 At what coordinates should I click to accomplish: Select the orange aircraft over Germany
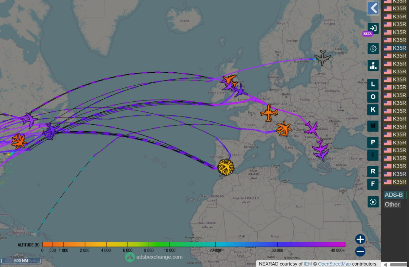tap(269, 113)
